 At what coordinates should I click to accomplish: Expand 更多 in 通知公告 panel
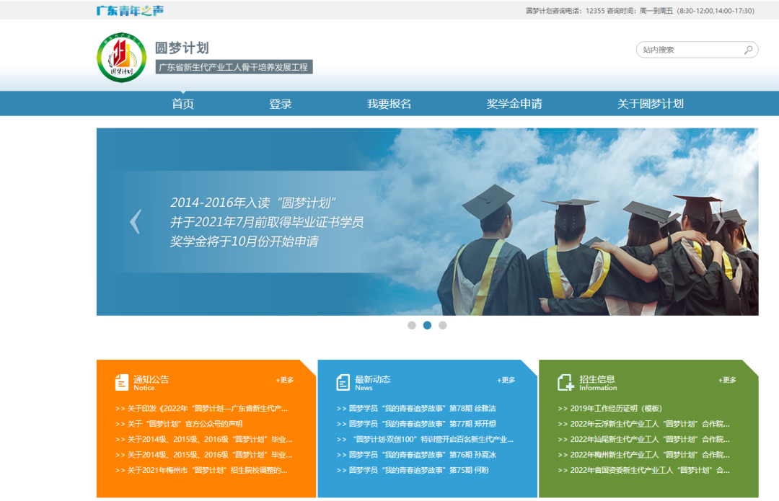tap(285, 380)
